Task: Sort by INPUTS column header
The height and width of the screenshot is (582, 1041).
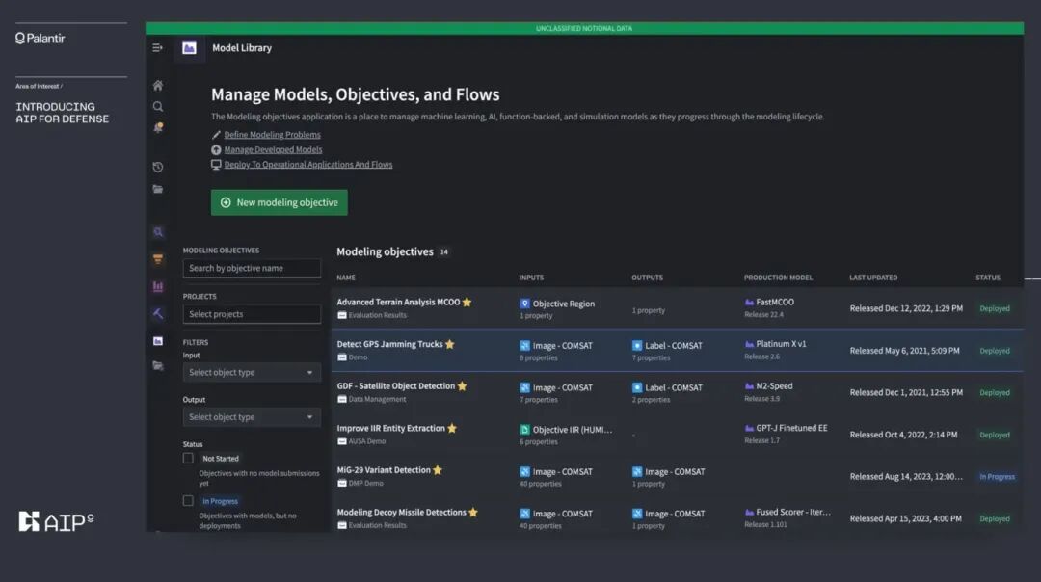Action: pos(531,278)
